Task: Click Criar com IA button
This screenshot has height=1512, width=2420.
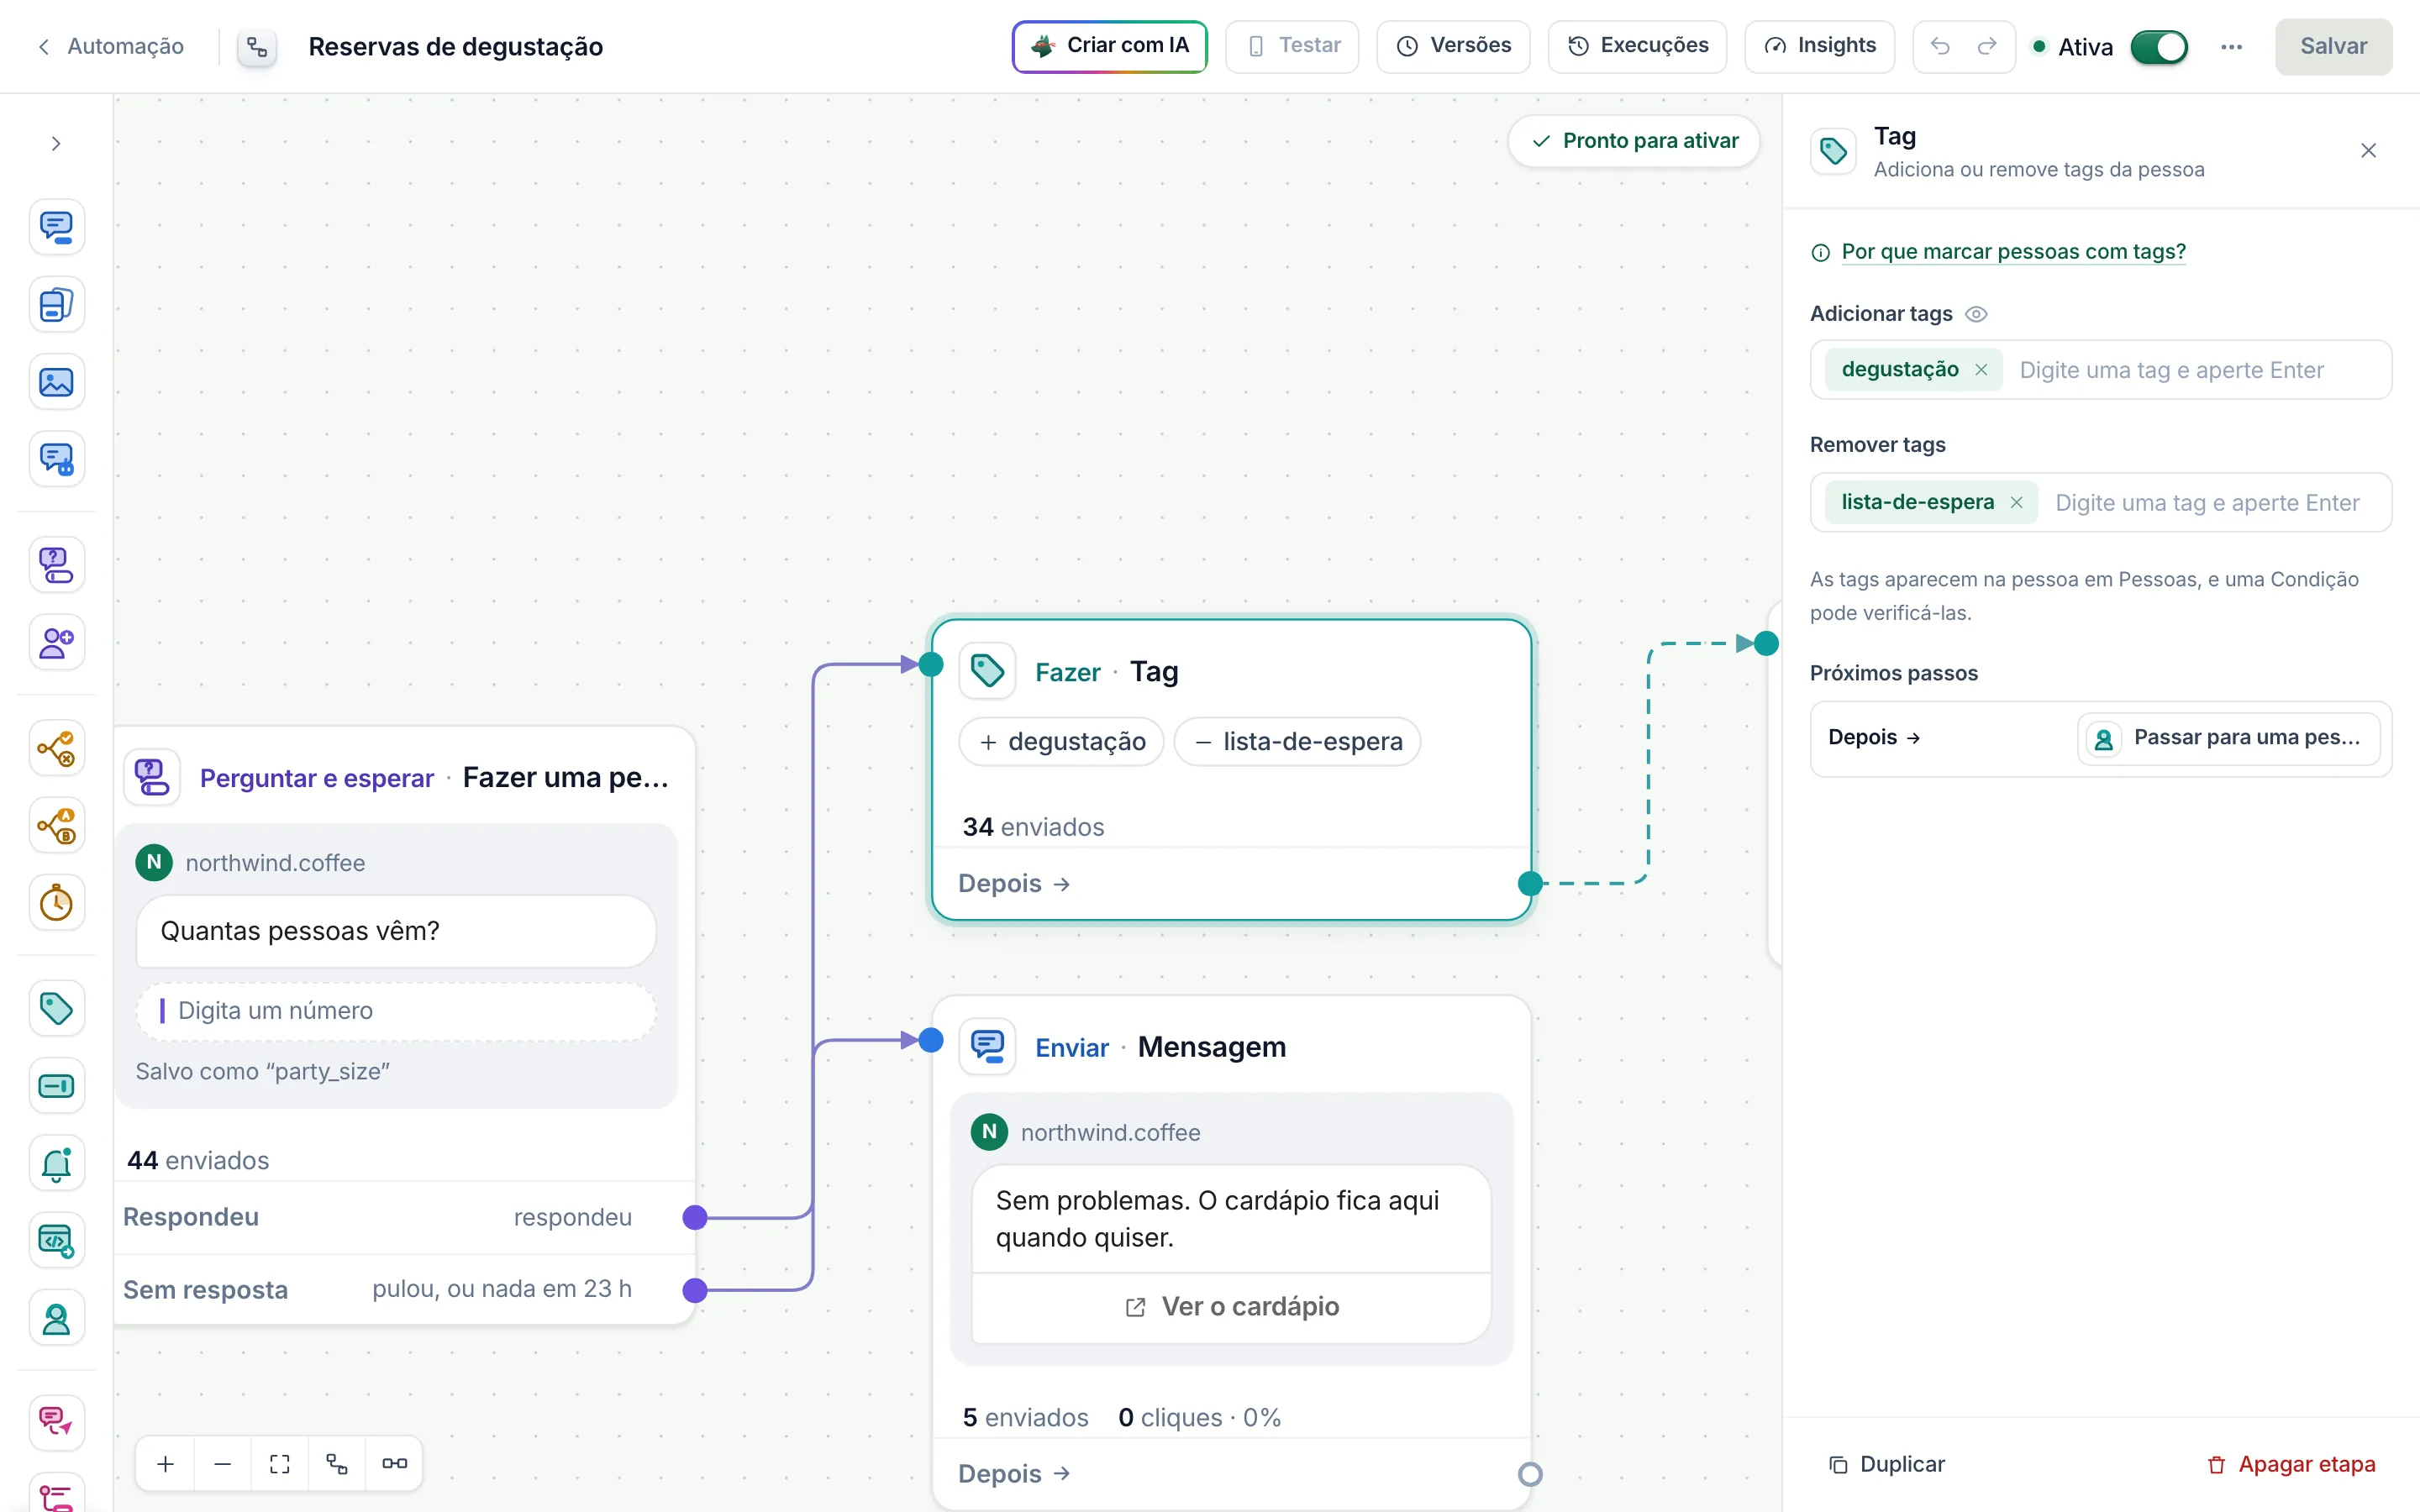Action: pos(1109,46)
